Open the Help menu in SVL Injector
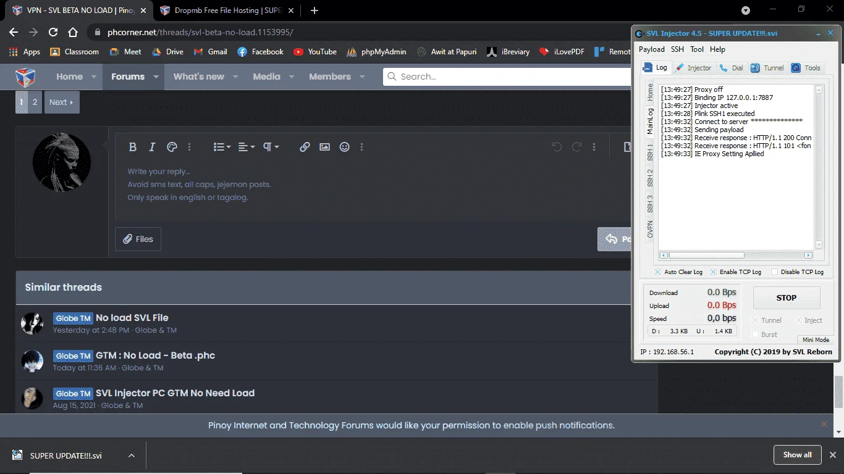The width and height of the screenshot is (844, 474). (x=717, y=49)
